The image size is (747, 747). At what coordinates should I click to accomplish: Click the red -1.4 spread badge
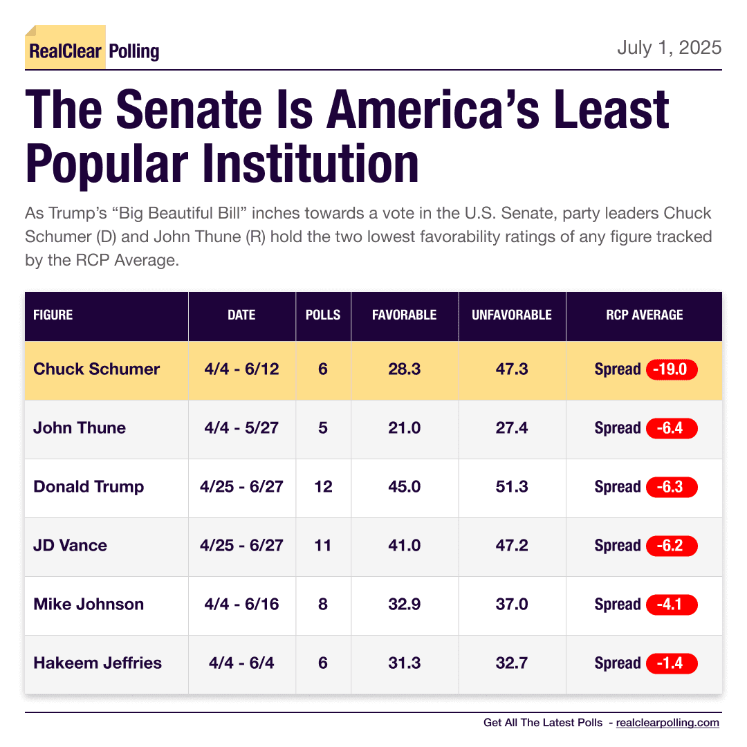click(x=672, y=663)
